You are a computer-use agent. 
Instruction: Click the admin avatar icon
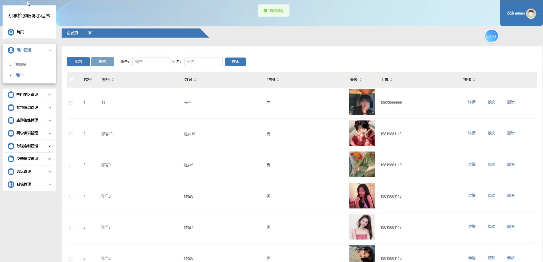click(531, 13)
